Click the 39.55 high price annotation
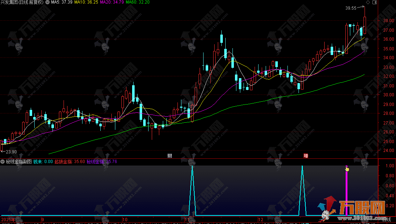Image resolution: width=396 pixels, height=224 pixels. pos(351,8)
